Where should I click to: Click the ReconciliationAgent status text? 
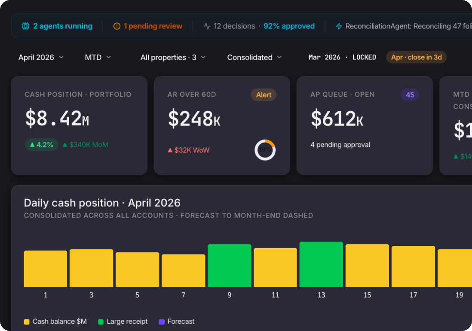click(408, 26)
